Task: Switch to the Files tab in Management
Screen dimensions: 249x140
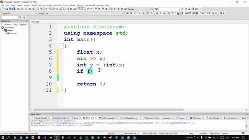Action: click(15, 24)
